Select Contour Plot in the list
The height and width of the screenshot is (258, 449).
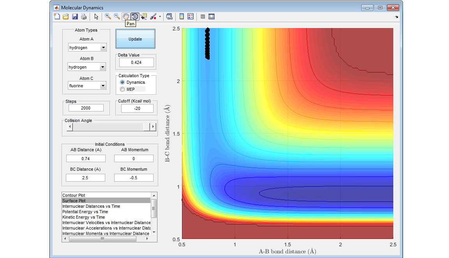pos(74,195)
